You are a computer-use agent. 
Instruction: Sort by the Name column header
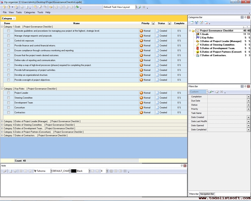coord(76,23)
